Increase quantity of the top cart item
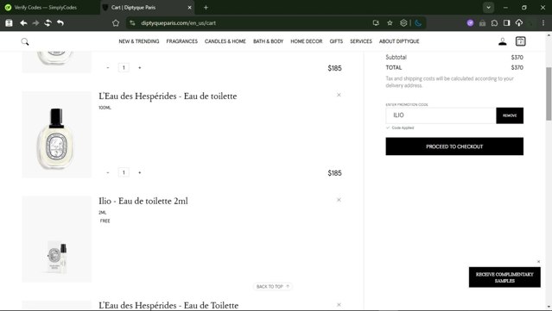This screenshot has height=311, width=552. click(139, 67)
